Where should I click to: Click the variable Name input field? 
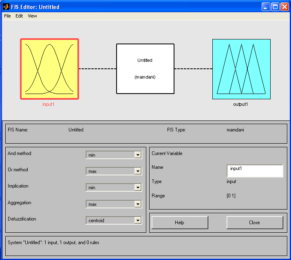(255, 171)
